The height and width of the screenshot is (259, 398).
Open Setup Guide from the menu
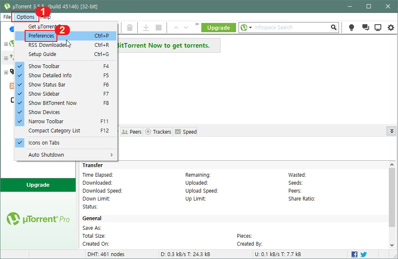pyautogui.click(x=66, y=54)
